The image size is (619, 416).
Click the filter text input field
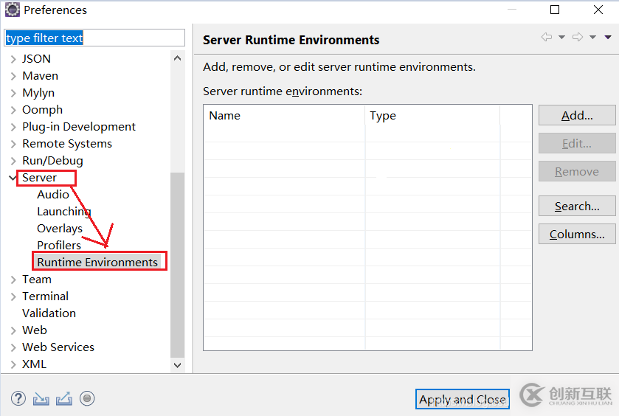(94, 38)
